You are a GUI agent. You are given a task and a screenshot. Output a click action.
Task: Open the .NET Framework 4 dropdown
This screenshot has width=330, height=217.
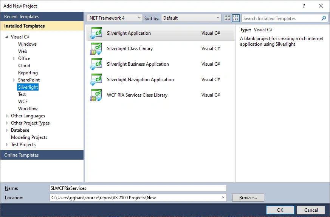point(115,18)
